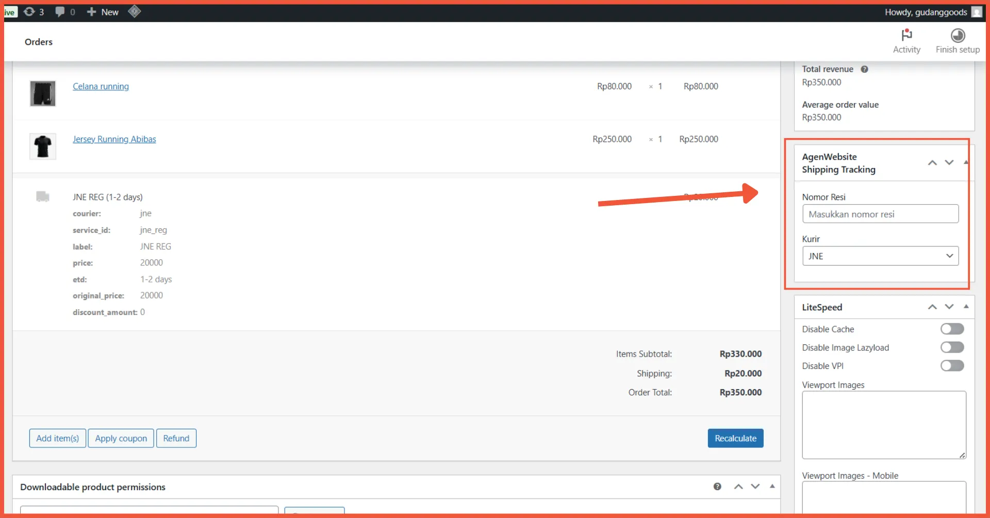The height and width of the screenshot is (518, 990).
Task: Move AgenWebsite Shipping Tracking panel up
Action: 932,163
